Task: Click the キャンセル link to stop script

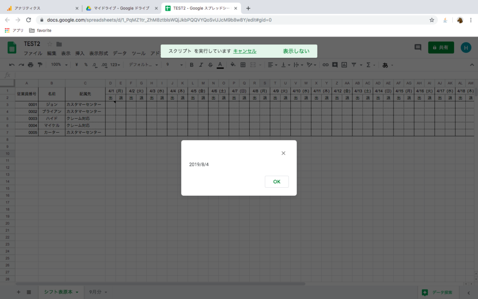Action: coord(245,51)
